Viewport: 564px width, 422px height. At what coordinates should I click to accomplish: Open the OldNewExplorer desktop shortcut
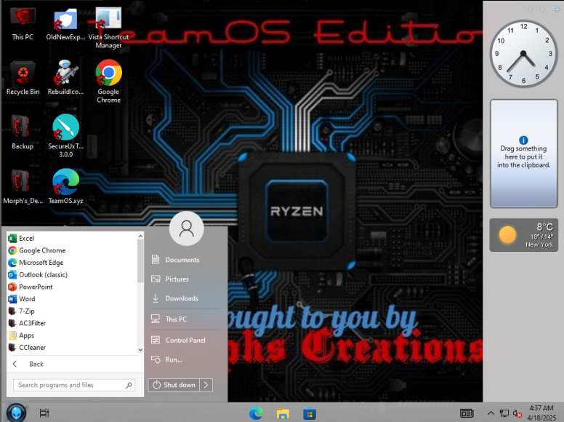pos(65,24)
